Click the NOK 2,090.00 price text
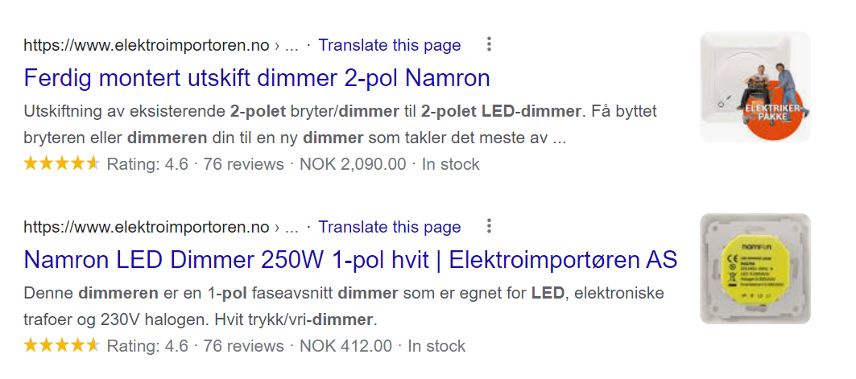The image size is (856, 379). click(x=353, y=164)
